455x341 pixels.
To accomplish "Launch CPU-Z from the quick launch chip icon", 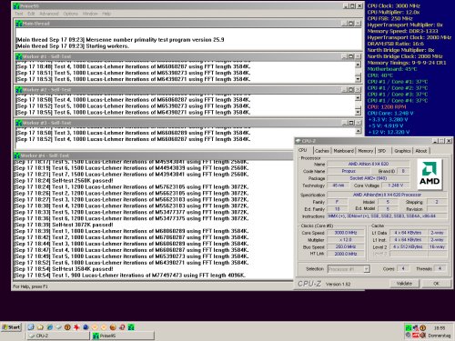I will tap(58, 327).
